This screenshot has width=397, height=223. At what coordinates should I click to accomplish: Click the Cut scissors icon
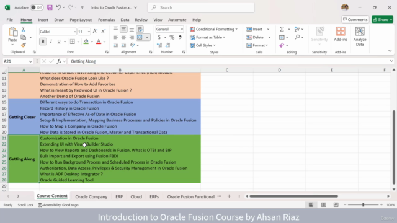(24, 29)
